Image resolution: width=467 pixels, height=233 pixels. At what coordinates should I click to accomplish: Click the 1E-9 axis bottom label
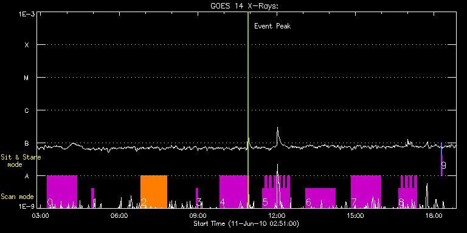pos(27,206)
